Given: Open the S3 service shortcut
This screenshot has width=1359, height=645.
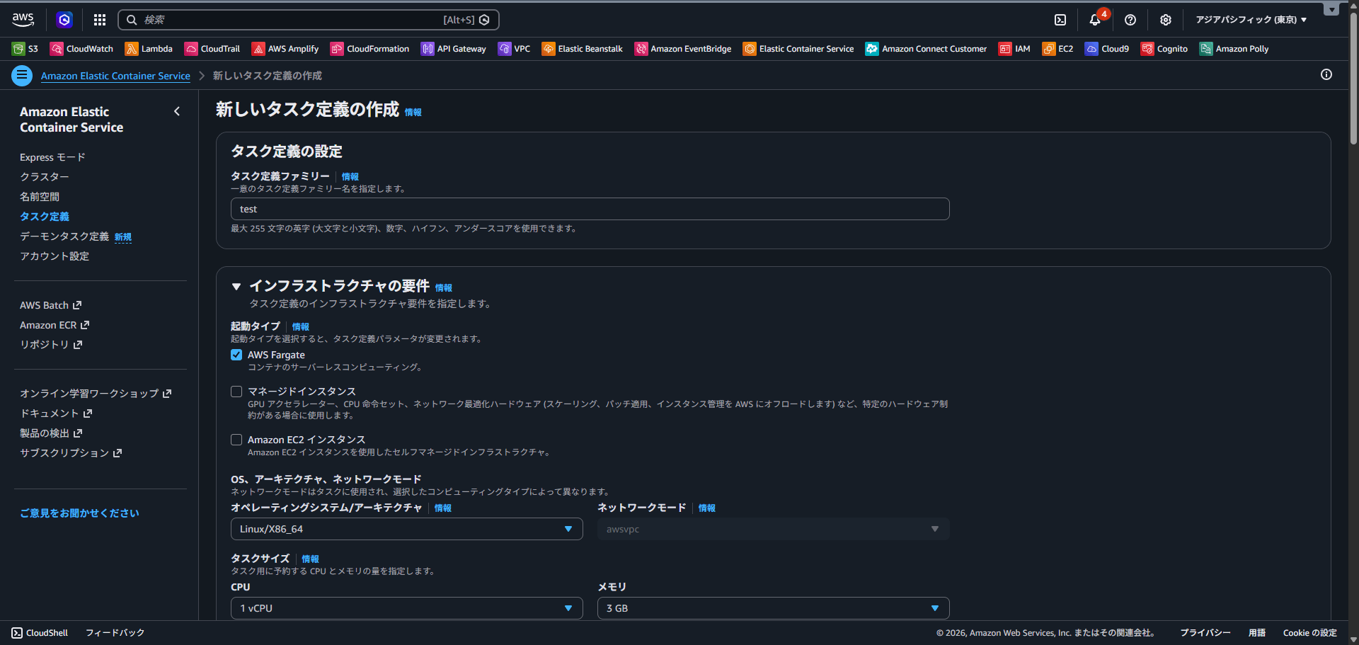Looking at the screenshot, I should 25,49.
